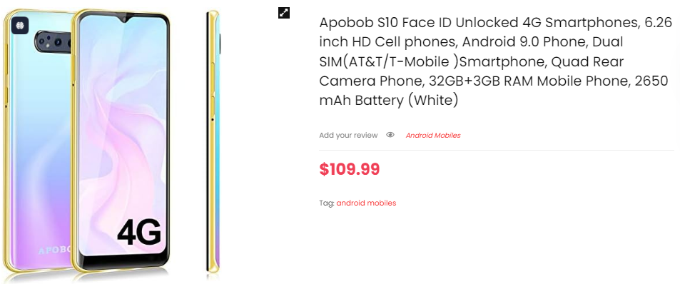Open the fullscreen image expand icon
This screenshot has height=299, width=680.
[x=283, y=13]
